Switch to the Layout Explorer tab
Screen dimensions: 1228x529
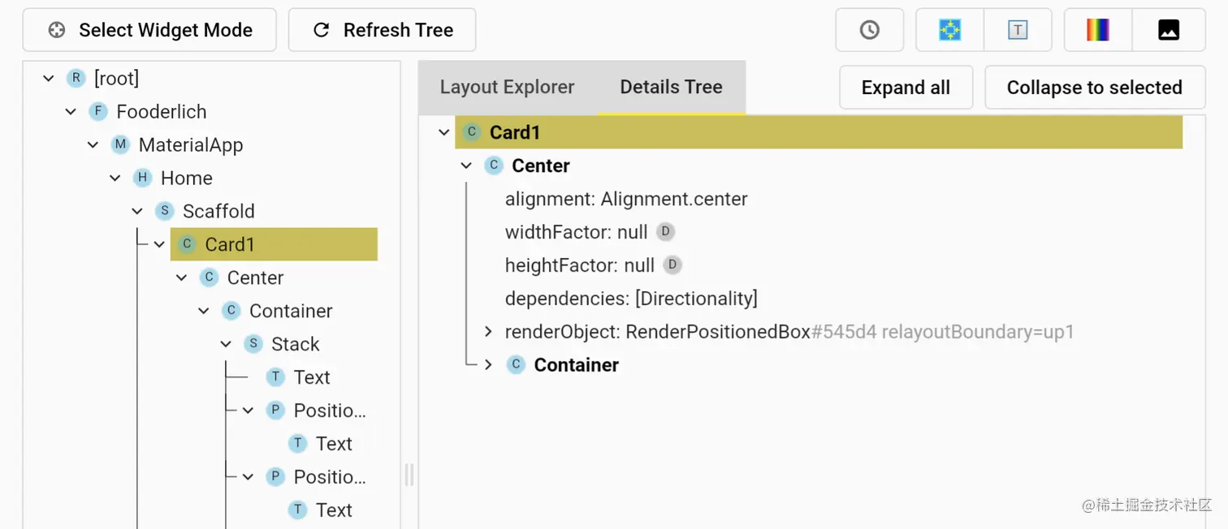pyautogui.click(x=507, y=87)
